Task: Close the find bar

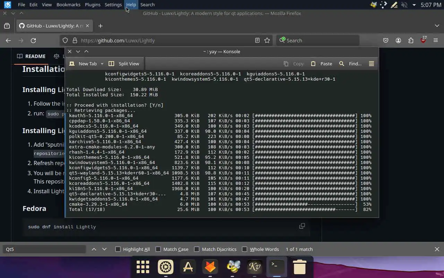Action: click(x=437, y=249)
